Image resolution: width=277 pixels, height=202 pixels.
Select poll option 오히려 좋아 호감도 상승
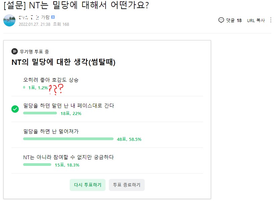coord(51,80)
